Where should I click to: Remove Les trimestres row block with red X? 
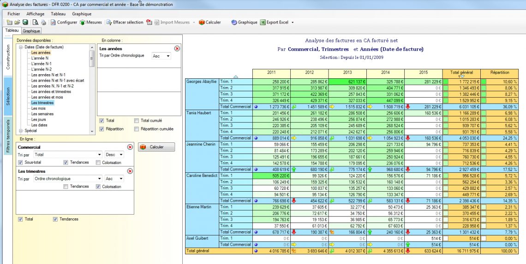coord(130,171)
